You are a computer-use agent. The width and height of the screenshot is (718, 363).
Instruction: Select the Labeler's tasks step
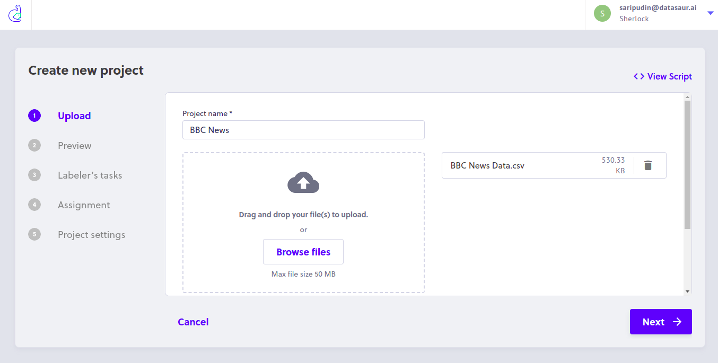click(x=90, y=175)
